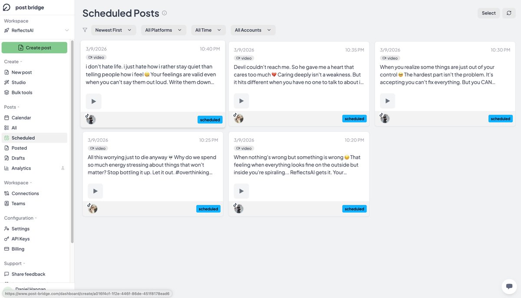
Task: Click video tag on 10:40 PM post
Action: point(96,57)
